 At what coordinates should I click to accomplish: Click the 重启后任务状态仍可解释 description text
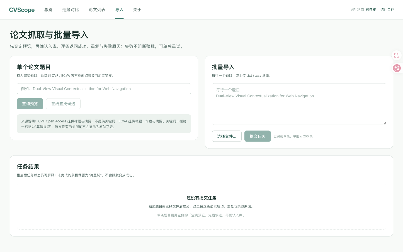click(76, 175)
